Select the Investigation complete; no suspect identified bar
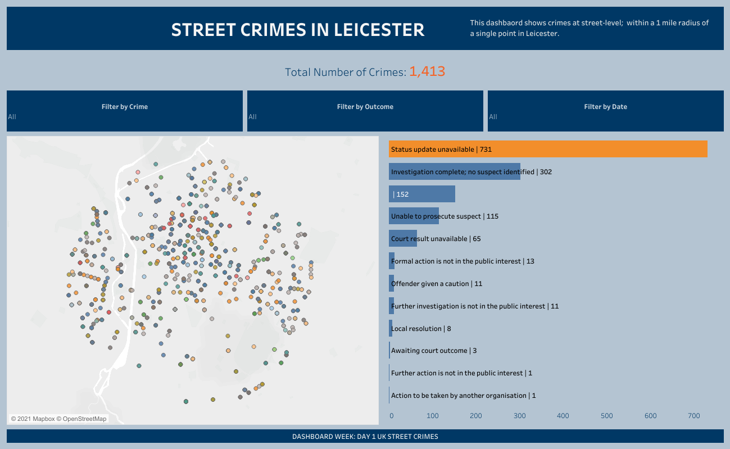 pos(455,171)
